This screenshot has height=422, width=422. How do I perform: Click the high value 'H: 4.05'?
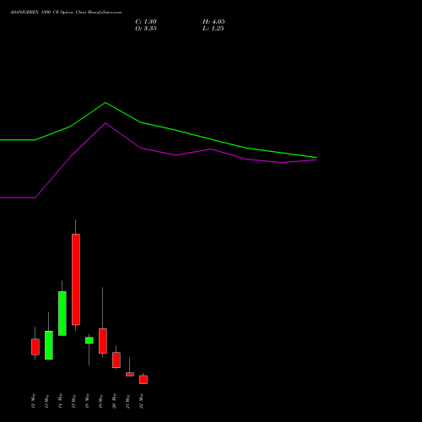point(214,22)
